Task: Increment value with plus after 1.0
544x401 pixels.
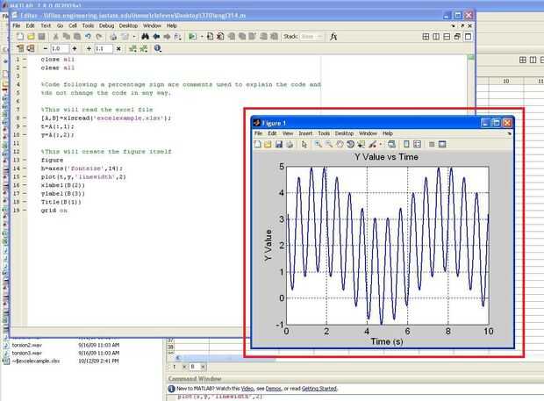Action: click(75, 48)
